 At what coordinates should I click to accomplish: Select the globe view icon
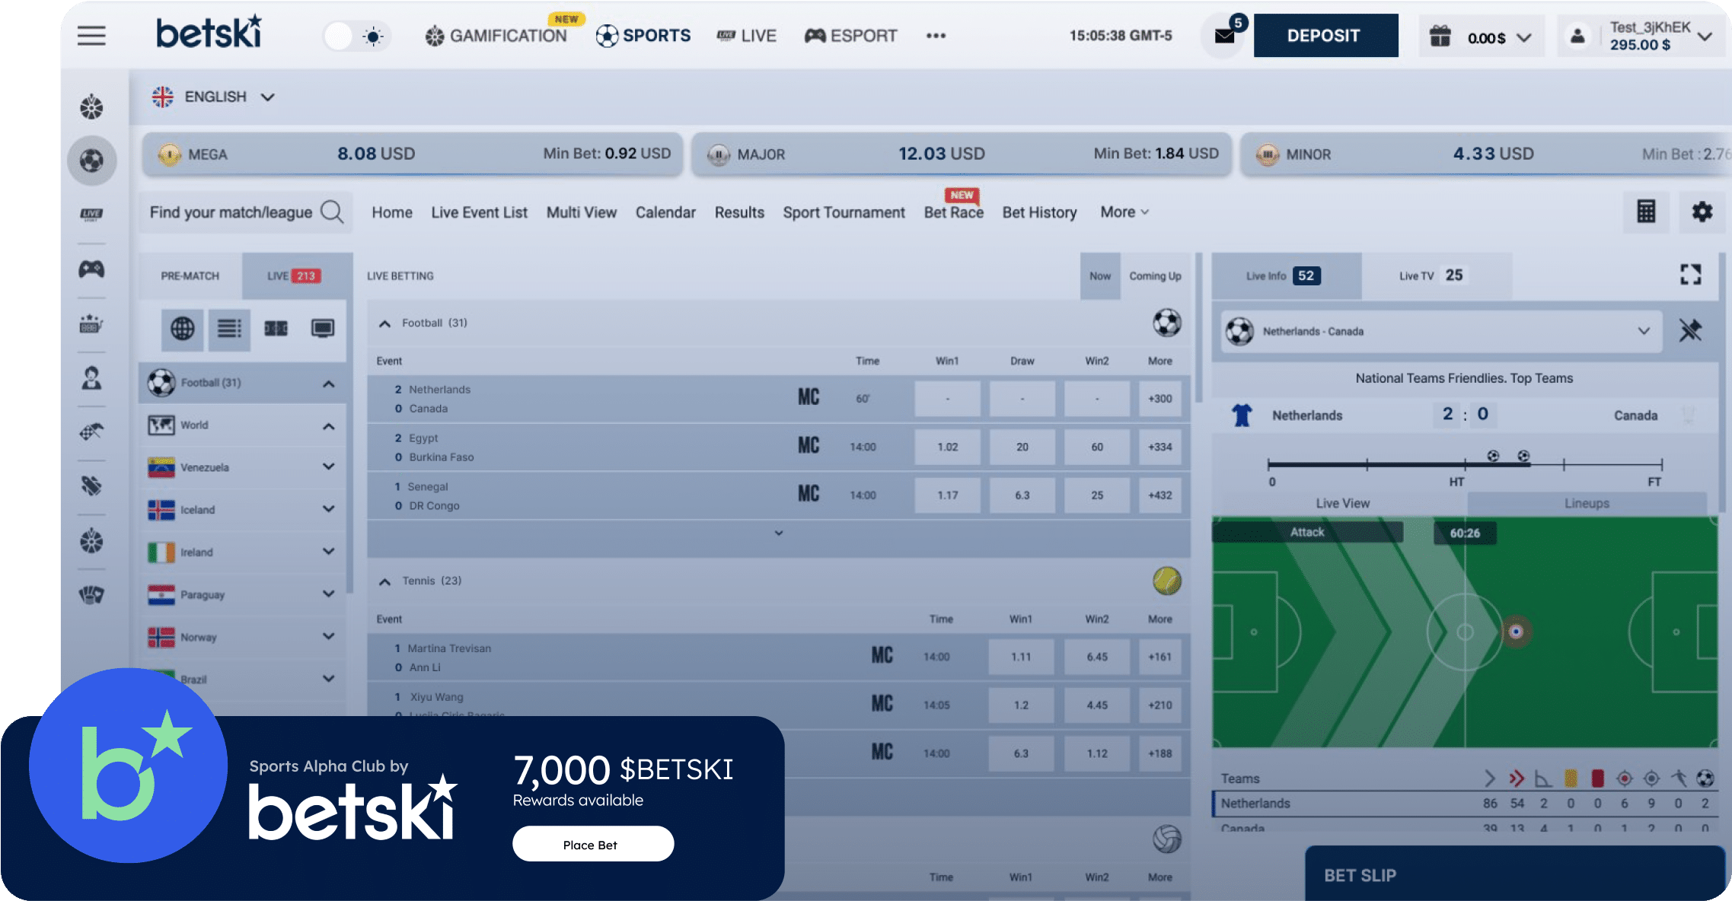tap(182, 329)
